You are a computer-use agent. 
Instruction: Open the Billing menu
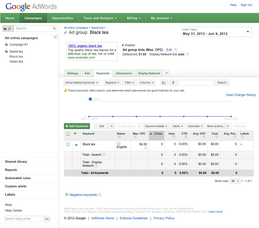coord(134,18)
